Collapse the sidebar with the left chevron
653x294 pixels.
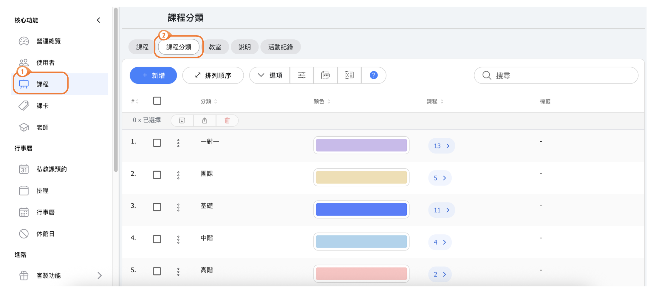[x=98, y=20]
